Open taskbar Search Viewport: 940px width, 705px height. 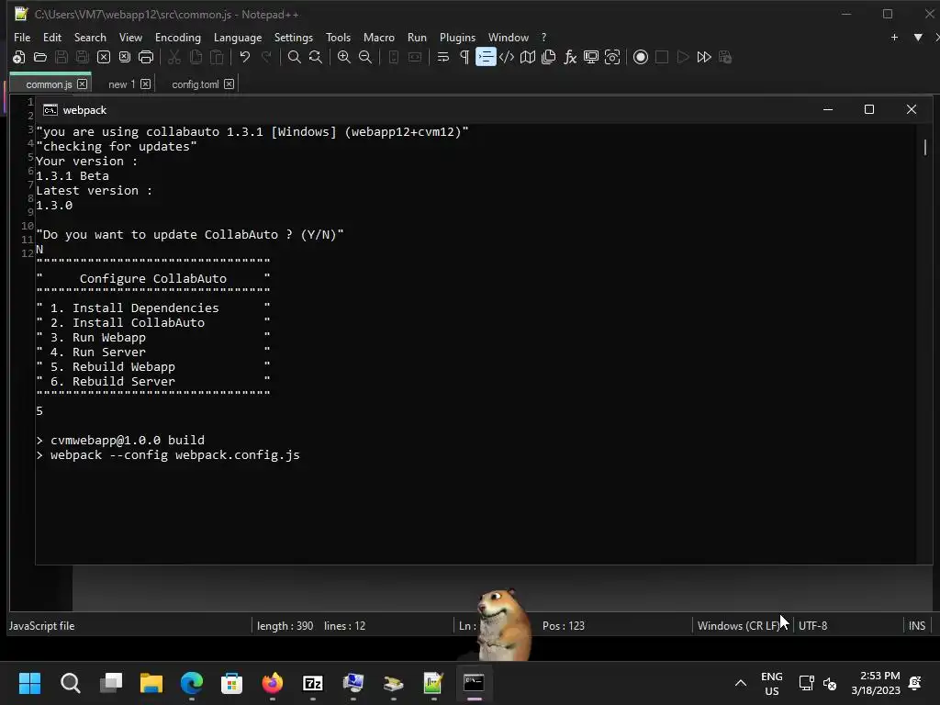tap(70, 683)
